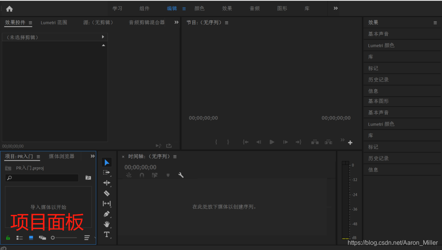Expand project panel tab overflow chevrons
442x250 pixels.
point(92,156)
